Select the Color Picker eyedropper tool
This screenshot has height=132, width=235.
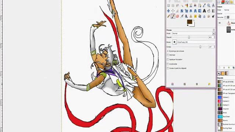(x=204, y=5)
